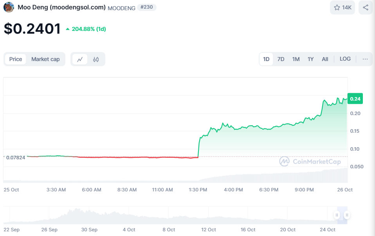Viewport: 375px width, 236px height.
Task: Click the 16 Oct label in range navigator
Action: point(248,230)
